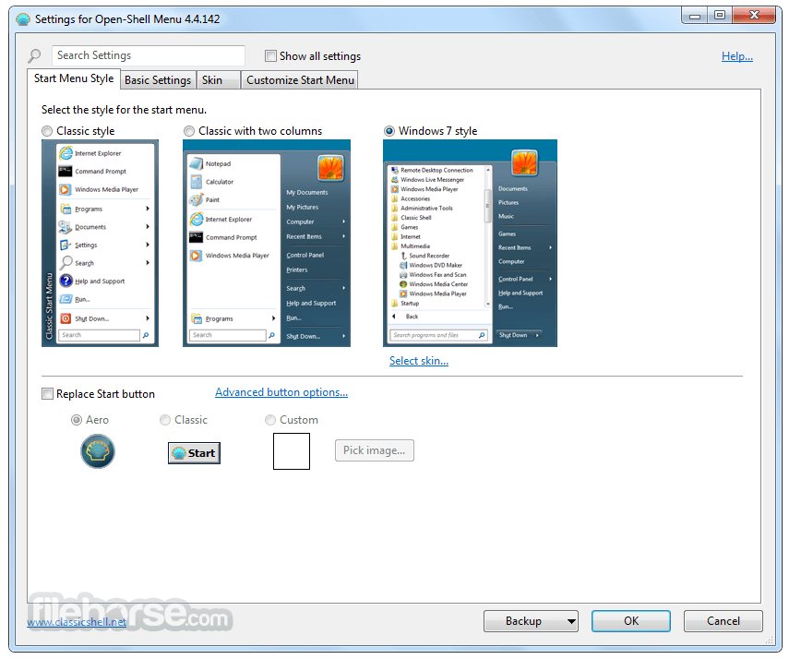Choose the Custom button radio option
Image resolution: width=789 pixels, height=659 pixels.
pyautogui.click(x=270, y=420)
